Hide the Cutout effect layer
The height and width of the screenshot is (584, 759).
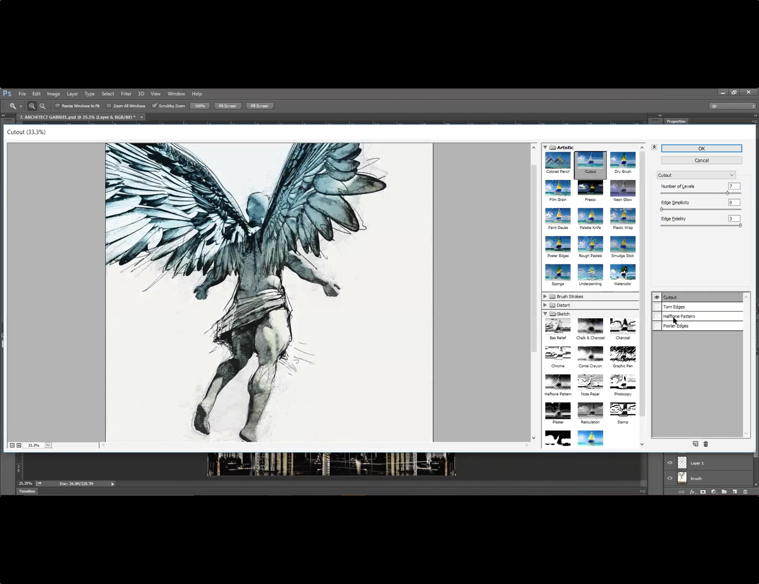[657, 297]
